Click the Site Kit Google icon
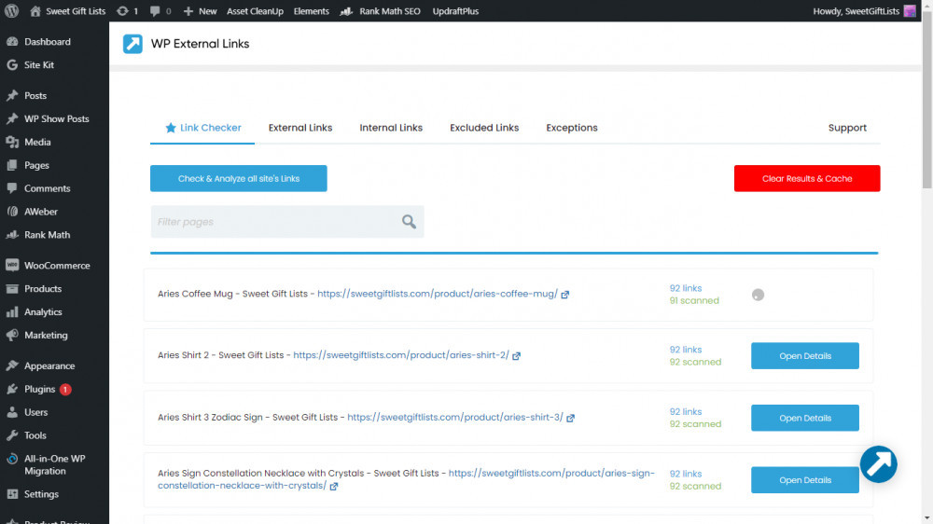The height and width of the screenshot is (524, 933). (x=12, y=65)
